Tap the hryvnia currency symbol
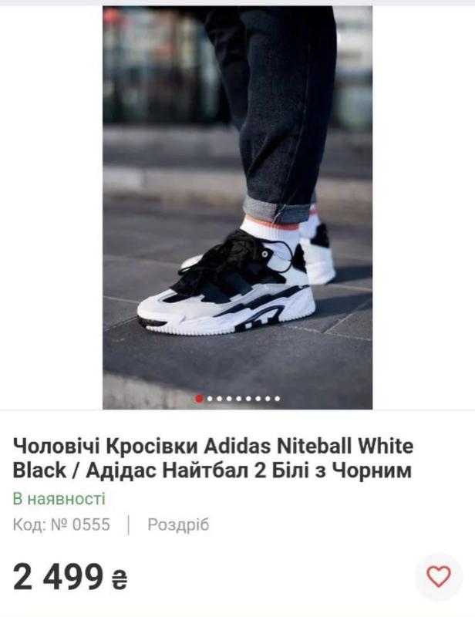 pos(120,580)
